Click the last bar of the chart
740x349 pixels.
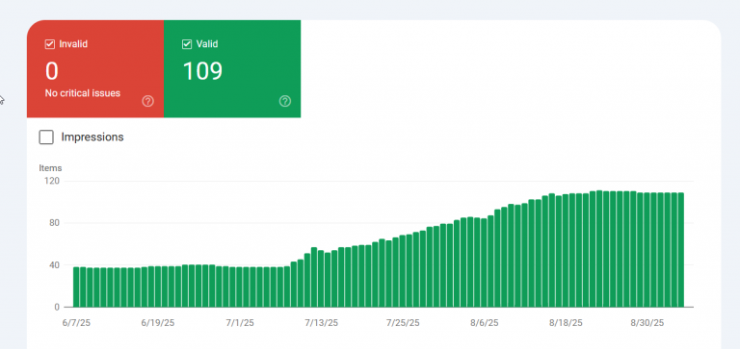(x=681, y=250)
